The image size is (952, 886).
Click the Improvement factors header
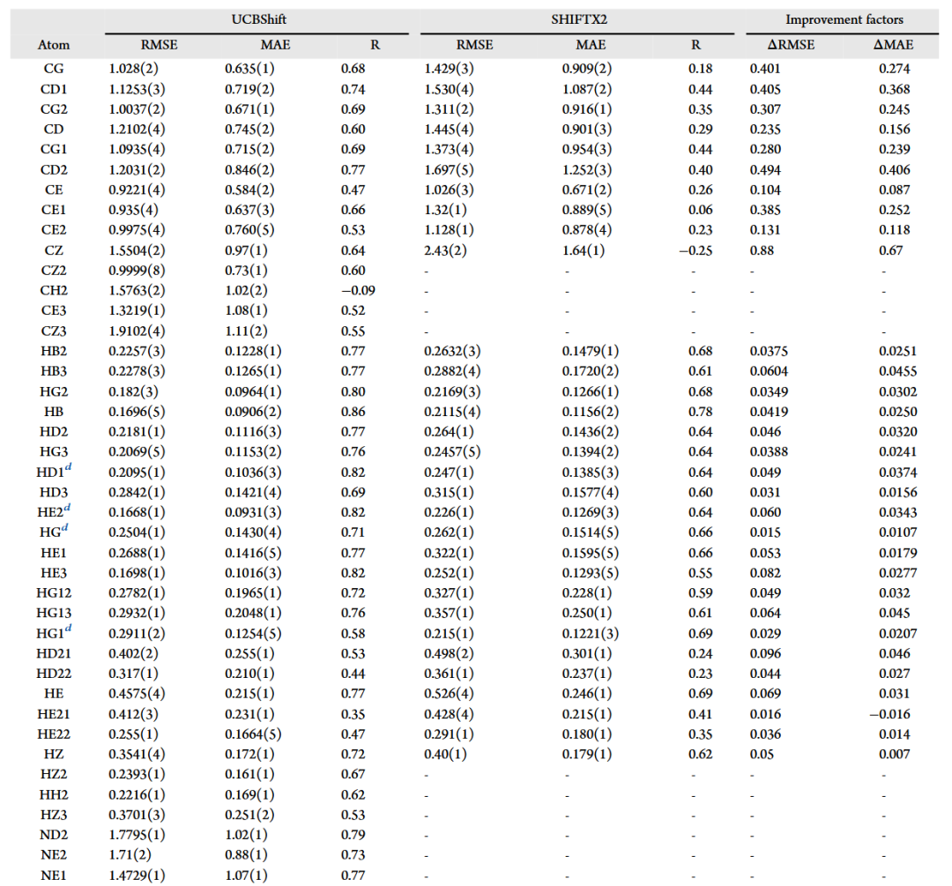point(844,19)
